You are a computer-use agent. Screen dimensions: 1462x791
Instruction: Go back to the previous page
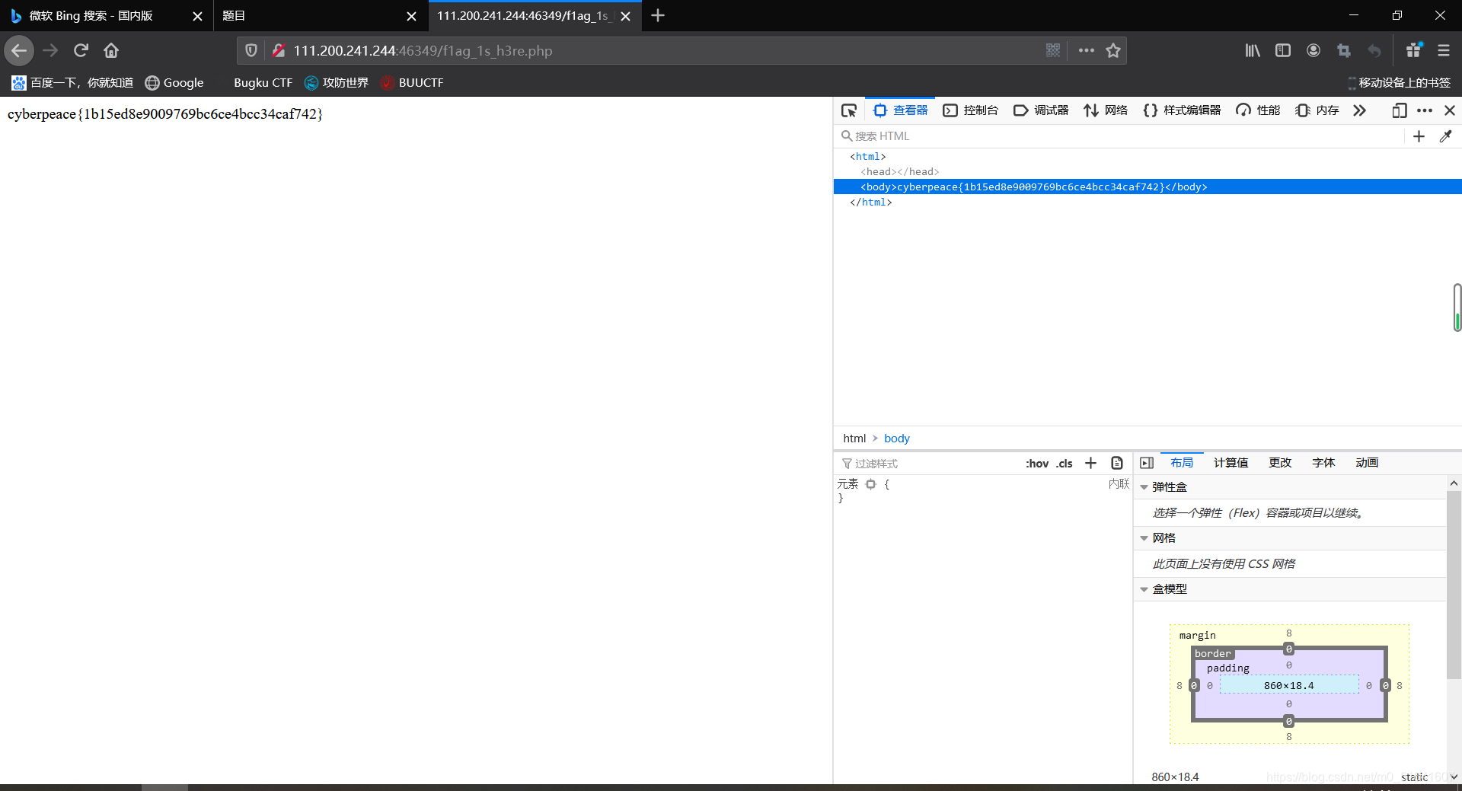point(19,51)
